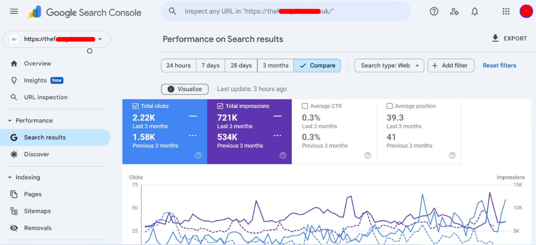Viewport: 536px width, 245px height.
Task: Collapse the Performance section
Action: coord(10,120)
